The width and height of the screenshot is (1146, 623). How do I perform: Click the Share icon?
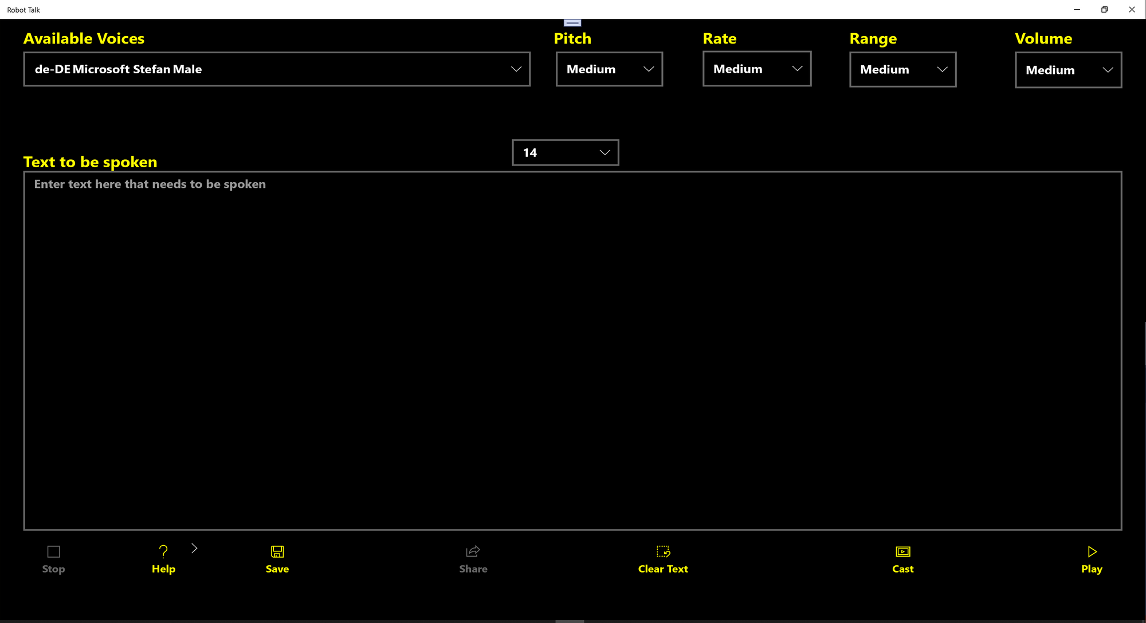pos(473,551)
